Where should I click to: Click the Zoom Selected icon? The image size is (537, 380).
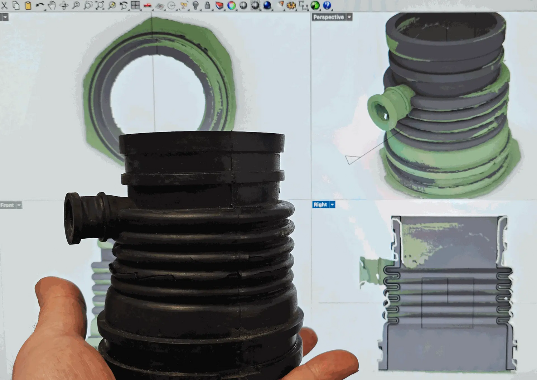pos(112,5)
